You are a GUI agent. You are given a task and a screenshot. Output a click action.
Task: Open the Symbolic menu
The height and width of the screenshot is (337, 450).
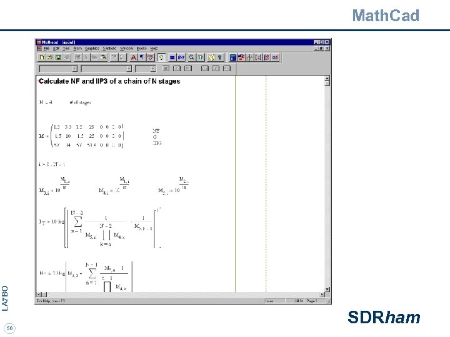109,49
